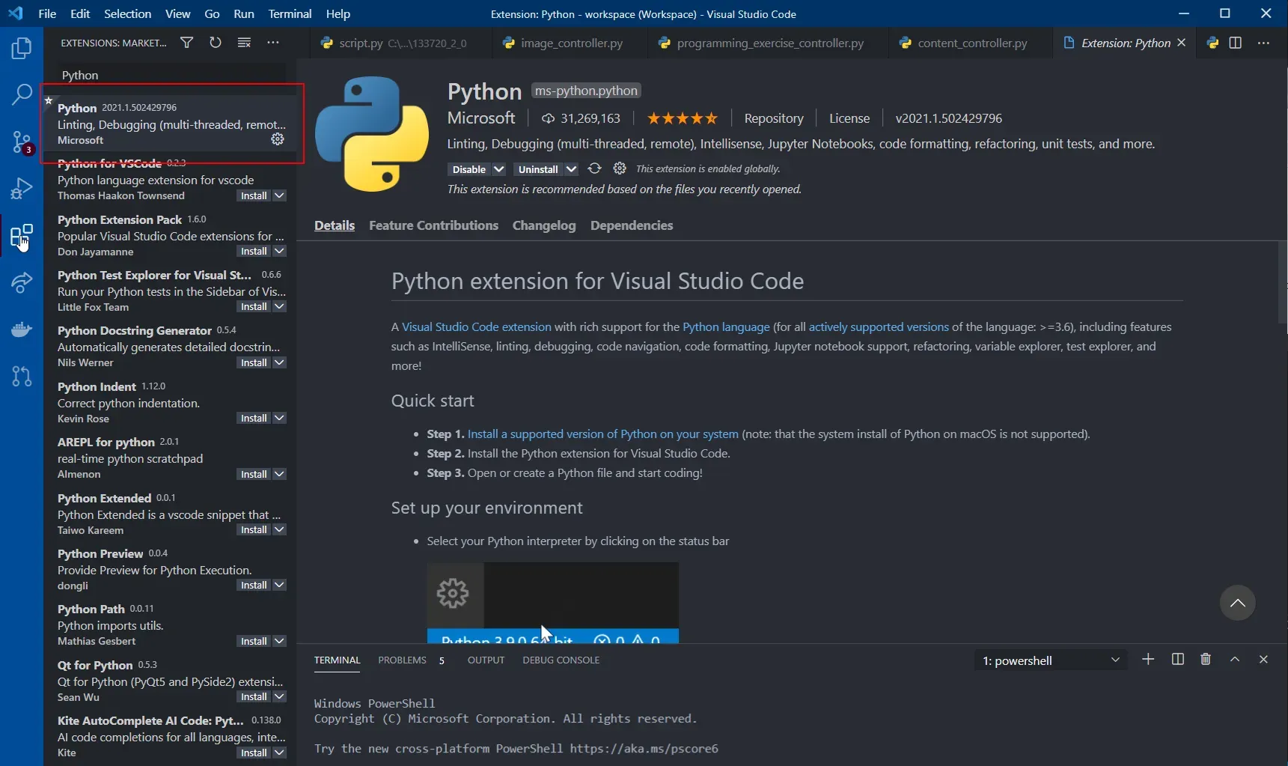
Task: Click the sync icon next to Uninstall
Action: (594, 168)
